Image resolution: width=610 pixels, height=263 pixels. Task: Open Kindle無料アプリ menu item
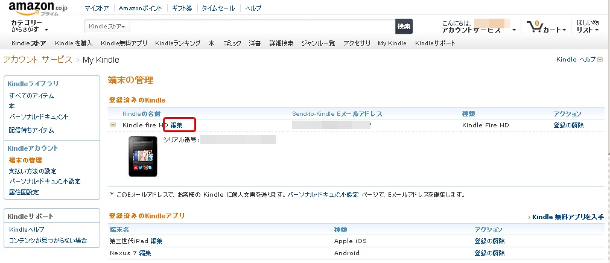124,43
